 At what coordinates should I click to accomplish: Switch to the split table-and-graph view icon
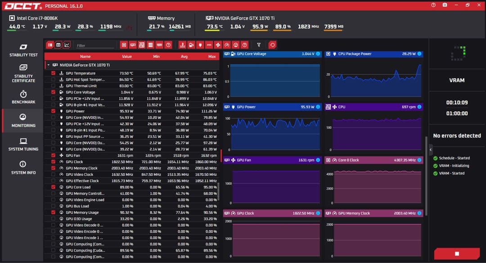pos(50,45)
